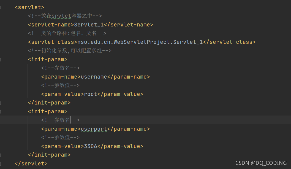Click the </init-param> tag below the root value
The image size is (291, 169).
49,103
